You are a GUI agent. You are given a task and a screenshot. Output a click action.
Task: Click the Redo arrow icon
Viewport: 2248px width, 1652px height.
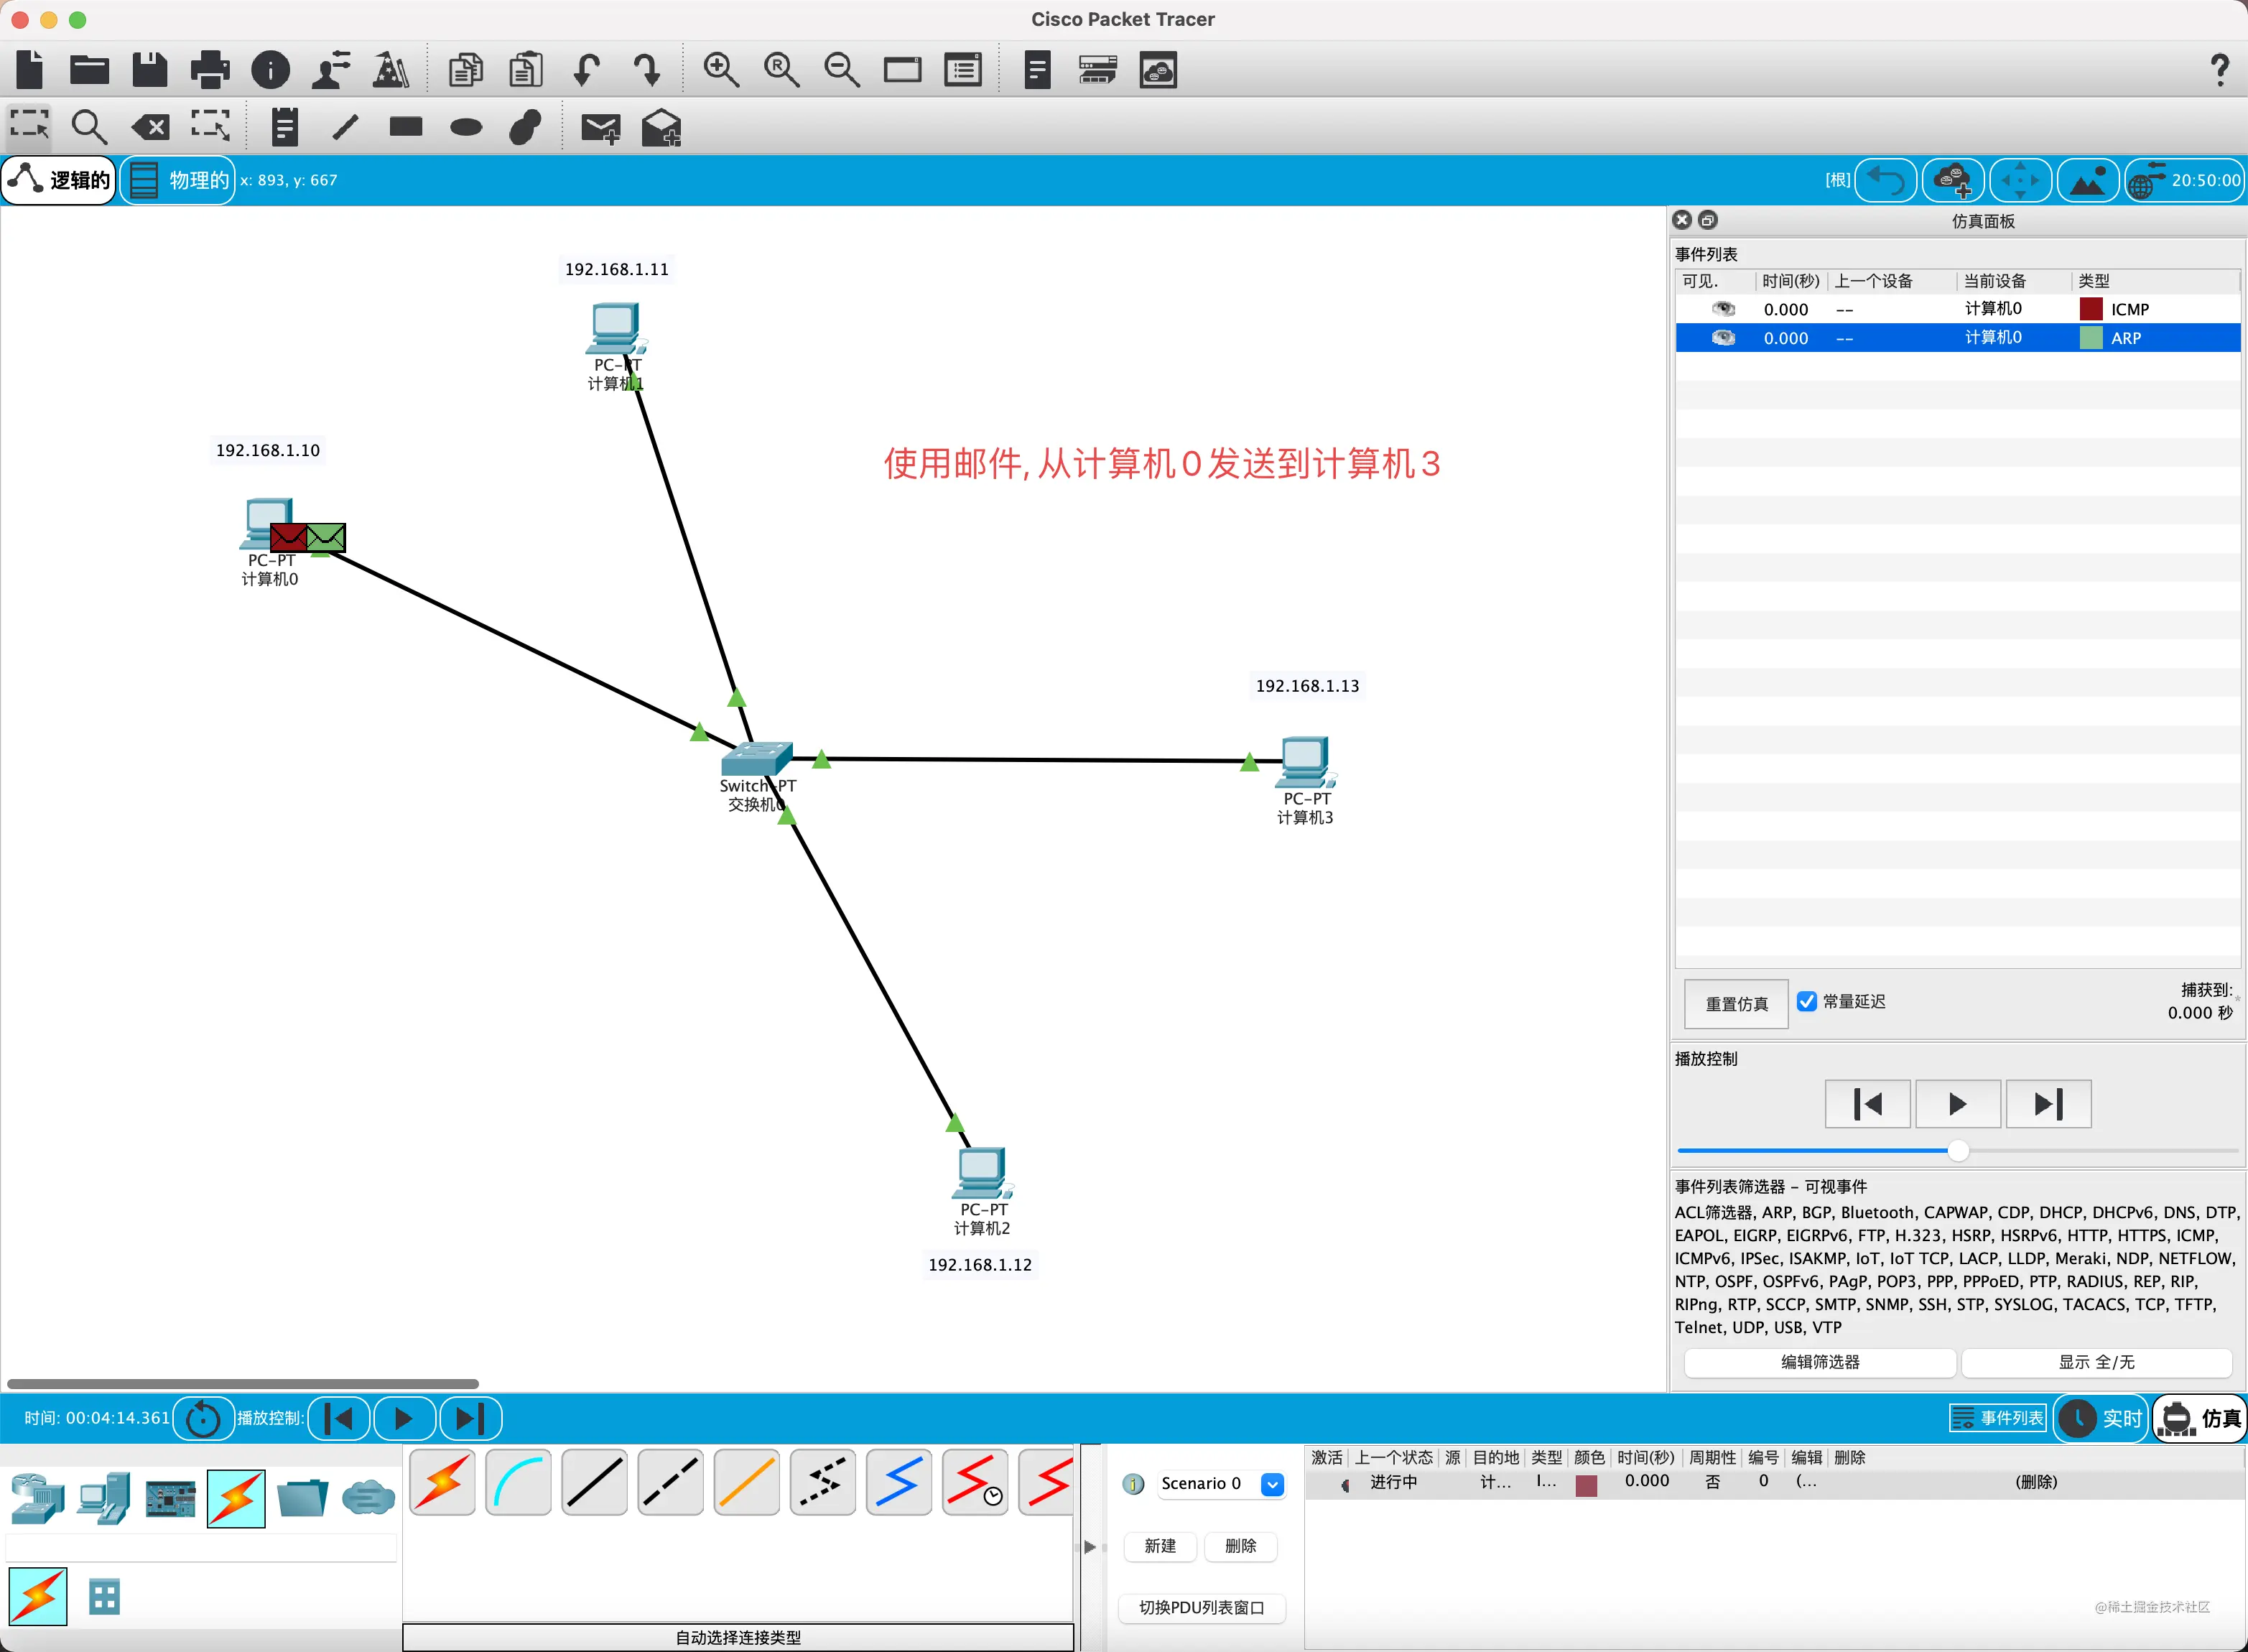tap(647, 70)
